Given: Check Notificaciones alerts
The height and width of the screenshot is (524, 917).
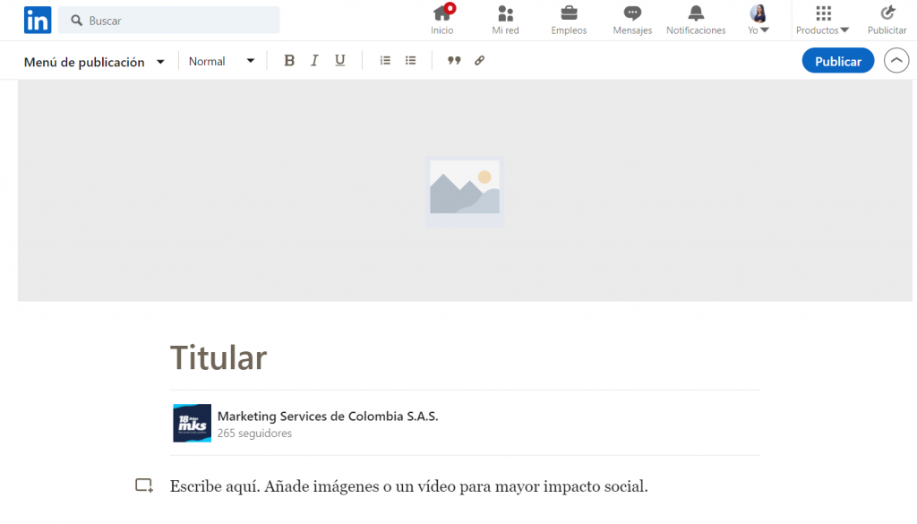Looking at the screenshot, I should (x=696, y=19).
